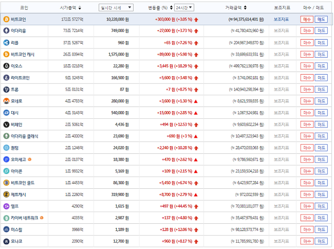Click the Kyber Network (카이버 네트워크) coin icon

[6, 218]
